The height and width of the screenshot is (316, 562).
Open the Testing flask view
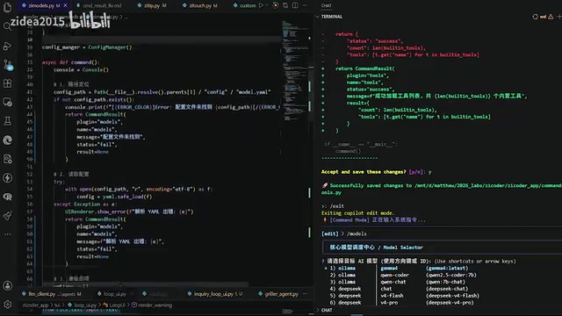coord(8,121)
